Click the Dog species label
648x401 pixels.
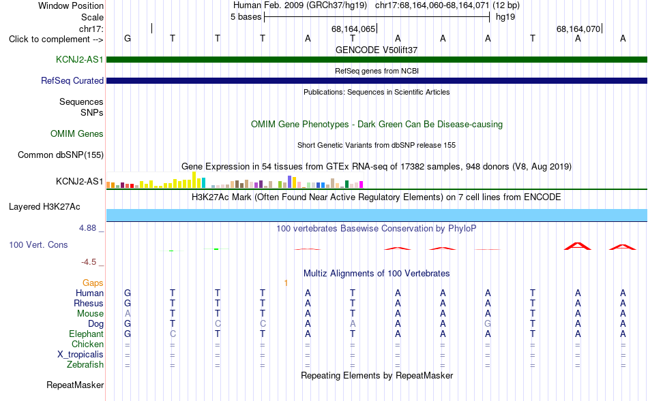pyautogui.click(x=95, y=324)
